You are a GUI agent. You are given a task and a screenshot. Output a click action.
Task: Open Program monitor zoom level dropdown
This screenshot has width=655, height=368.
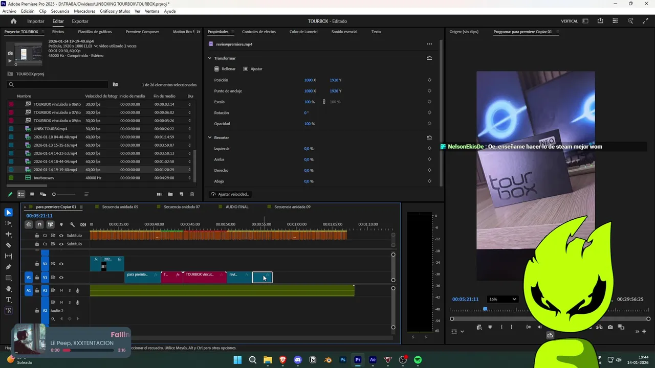[503, 299]
